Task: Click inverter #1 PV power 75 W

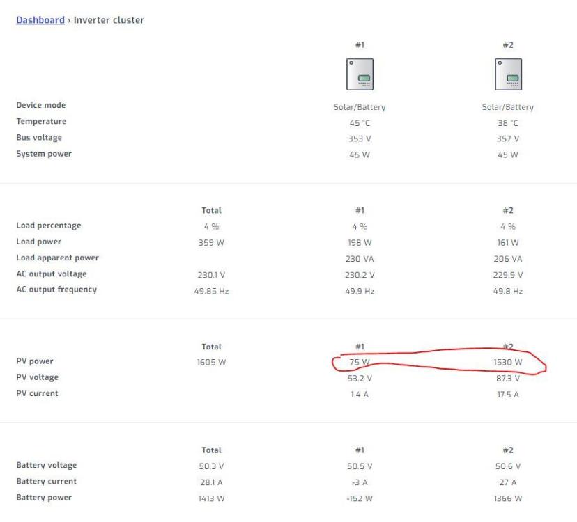Action: [x=360, y=362]
